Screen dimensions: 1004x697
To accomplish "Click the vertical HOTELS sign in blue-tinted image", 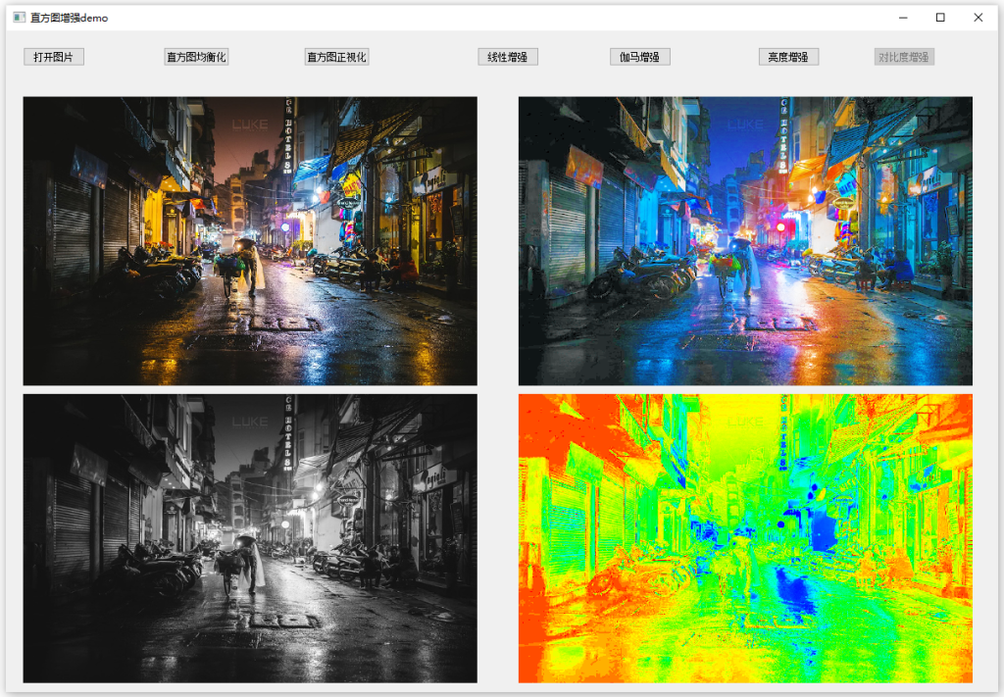I will tap(784, 137).
